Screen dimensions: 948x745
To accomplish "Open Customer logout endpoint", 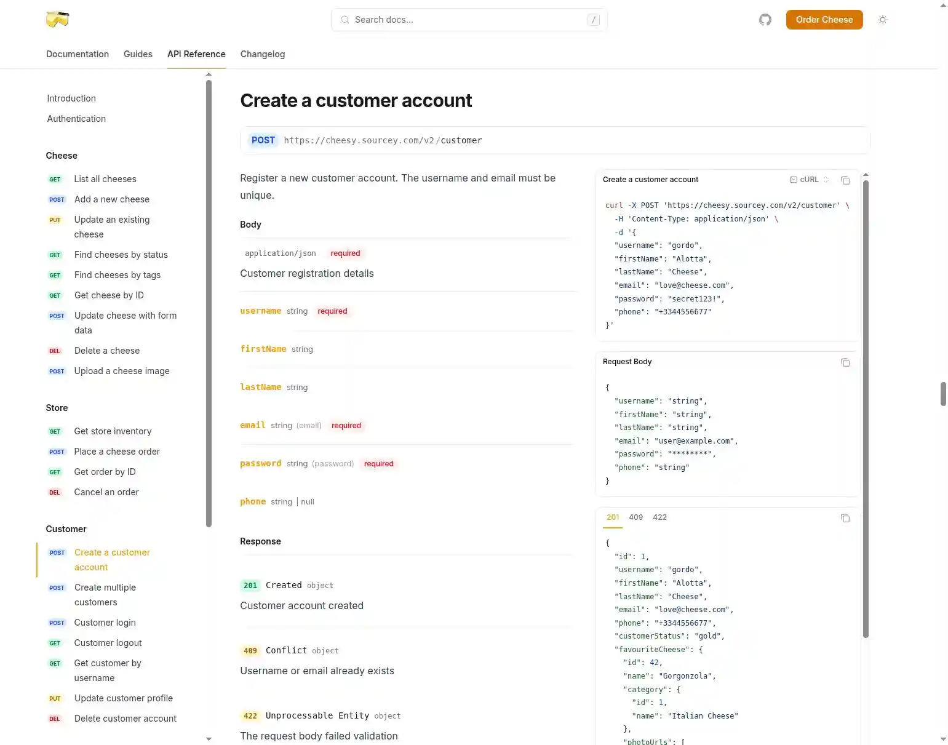I will coord(108,643).
